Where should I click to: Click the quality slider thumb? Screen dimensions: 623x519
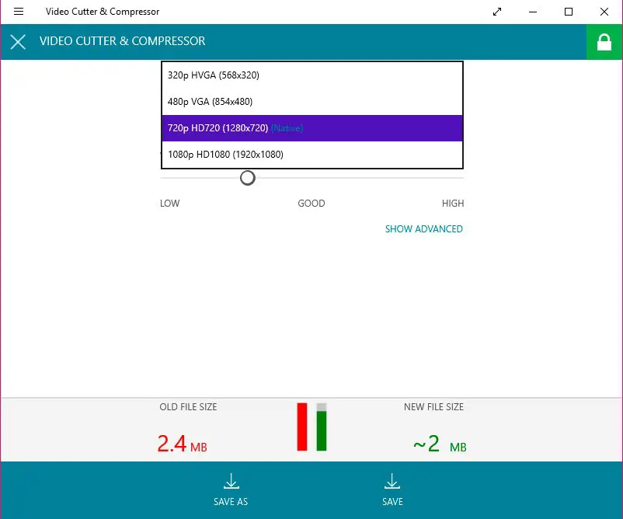(248, 178)
